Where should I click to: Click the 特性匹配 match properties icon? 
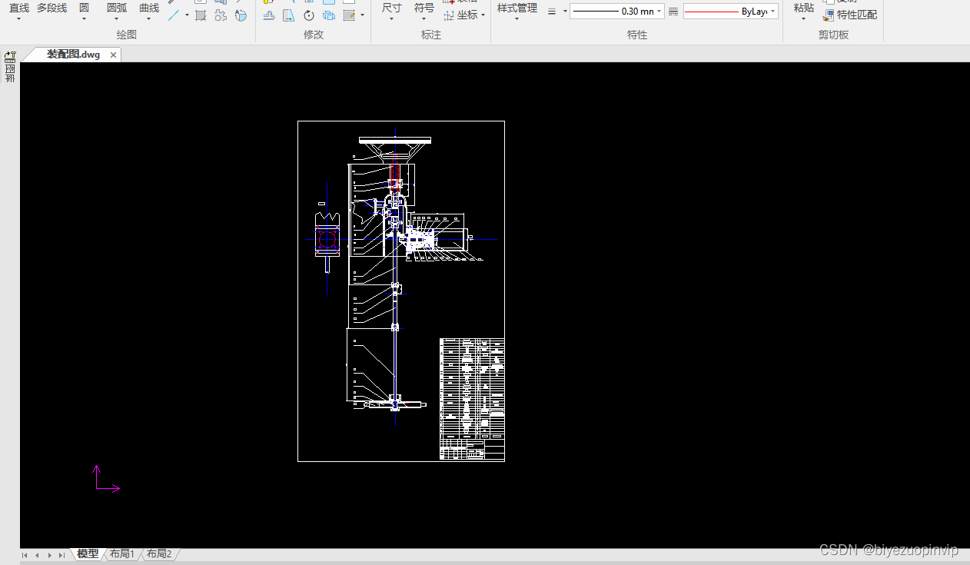pyautogui.click(x=828, y=15)
